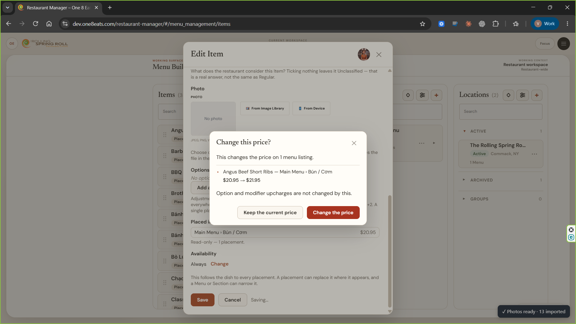576x324 pixels.
Task: Choose photo From Device
Action: (x=311, y=108)
